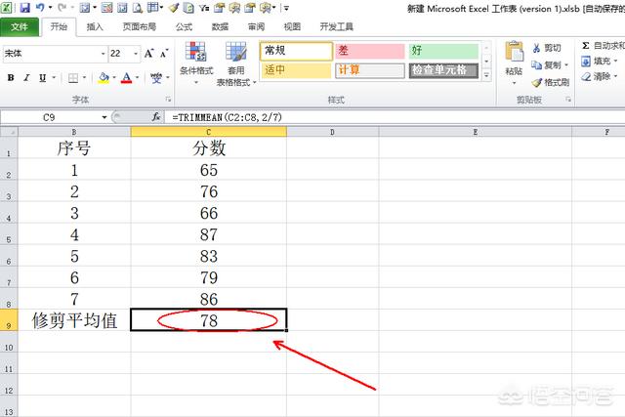625x417 pixels.
Task: Apply the 好 (Good) cell style
Action: [x=443, y=51]
